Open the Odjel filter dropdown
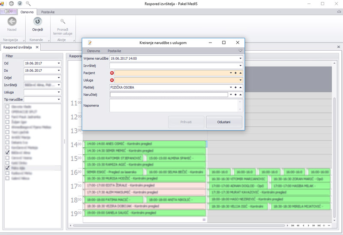The width and height of the screenshot is (343, 235). 59,78
